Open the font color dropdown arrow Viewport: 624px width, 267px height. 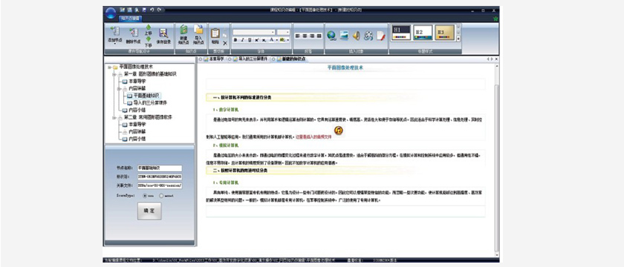pos(276,40)
